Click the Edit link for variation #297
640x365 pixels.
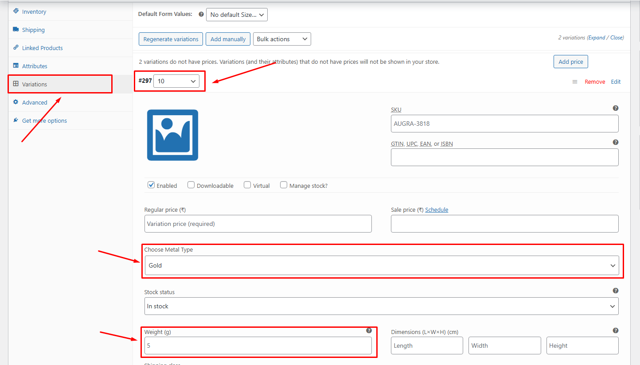click(x=616, y=82)
